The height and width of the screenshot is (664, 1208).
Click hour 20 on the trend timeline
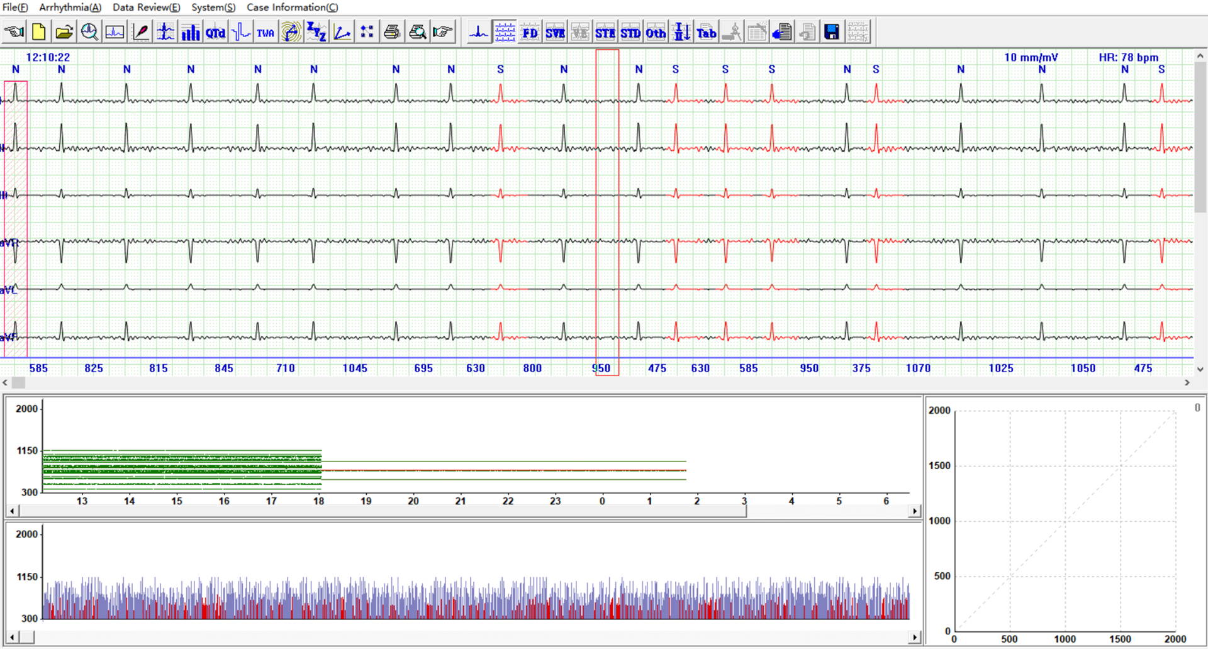[x=413, y=501]
